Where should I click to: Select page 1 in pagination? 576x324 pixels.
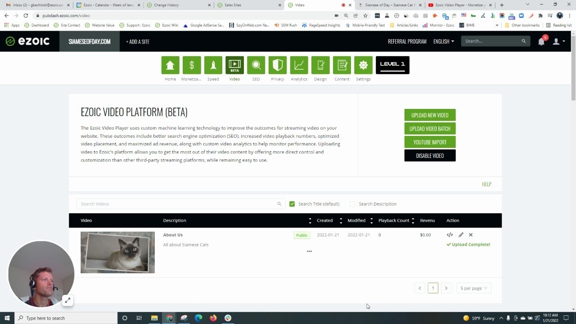pos(433,288)
